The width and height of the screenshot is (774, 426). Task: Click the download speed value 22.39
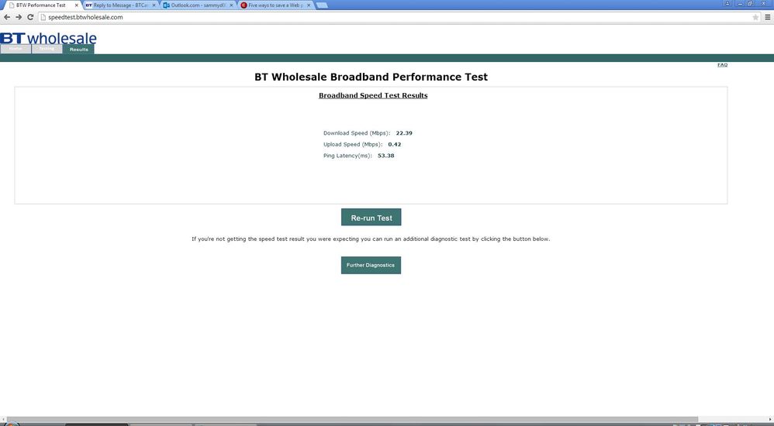404,133
